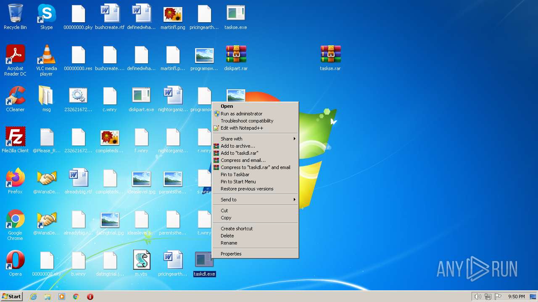This screenshot has width=538, height=302.
Task: Select the alreadybig.rtf Word document
Action: click(78, 181)
